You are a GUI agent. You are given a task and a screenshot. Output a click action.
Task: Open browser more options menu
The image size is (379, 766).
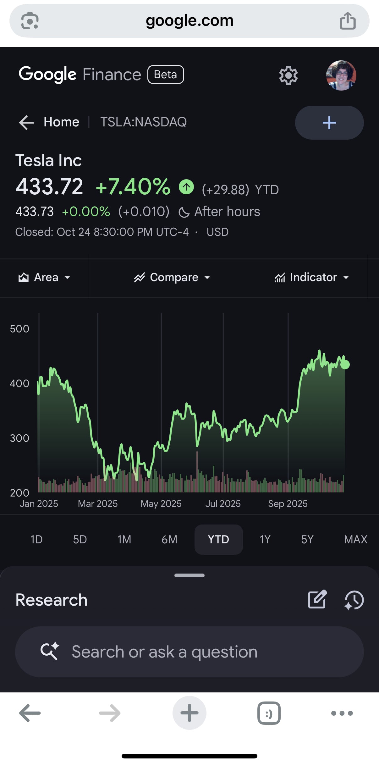click(342, 713)
